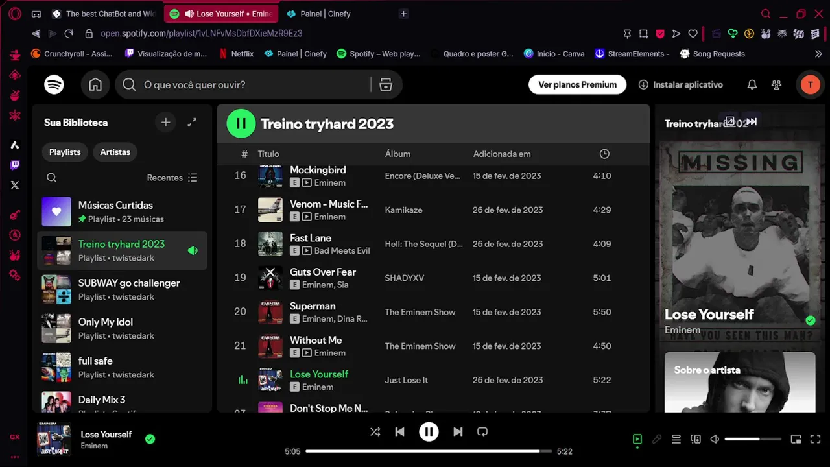Create a new playlist with plus icon
The height and width of the screenshot is (467, 830).
(x=166, y=123)
